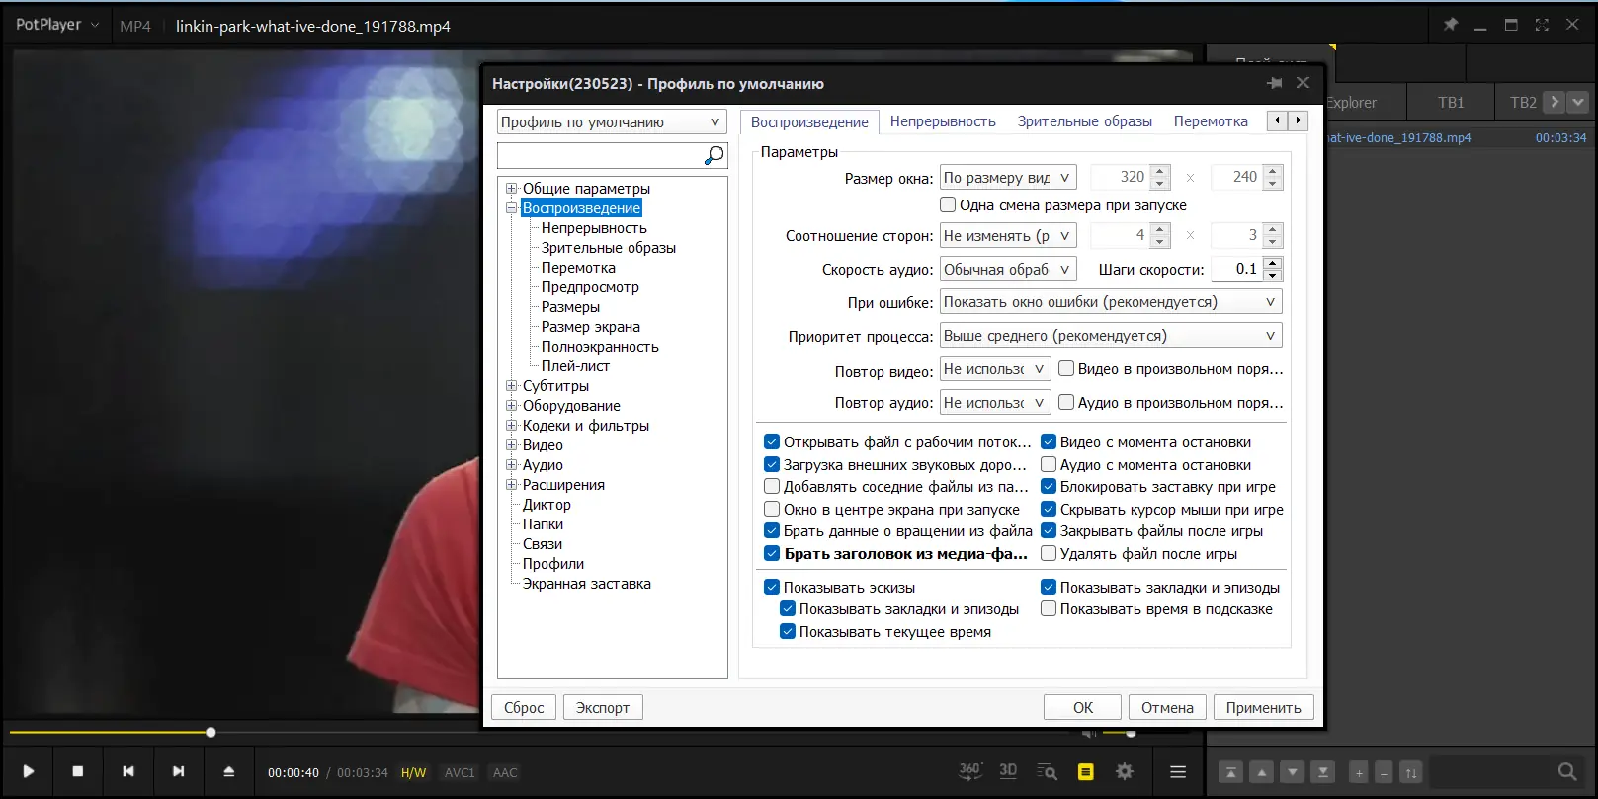1598x799 pixels.
Task: Open the 'При ошибке' dropdown
Action: 1111,302
